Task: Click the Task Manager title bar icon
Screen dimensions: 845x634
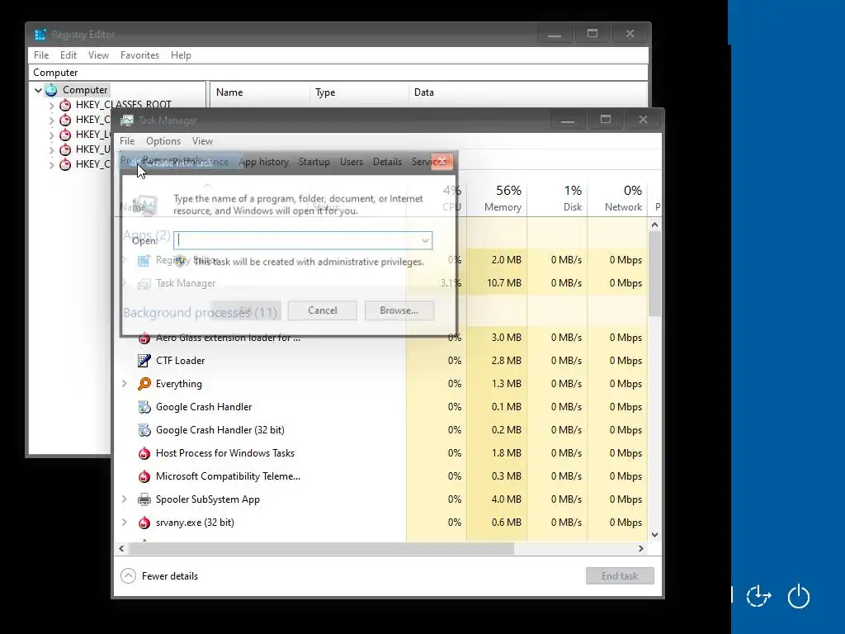Action: (127, 121)
